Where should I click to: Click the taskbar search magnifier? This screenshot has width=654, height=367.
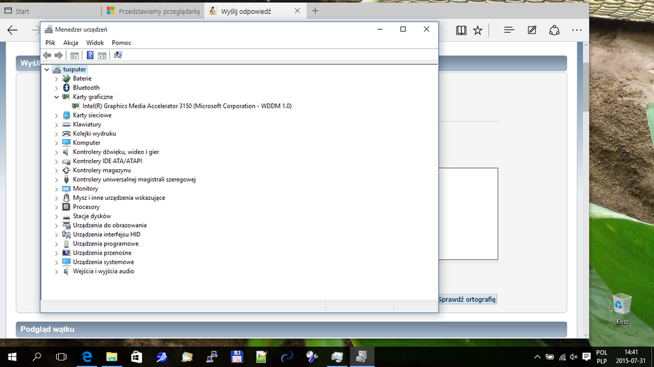click(x=37, y=357)
